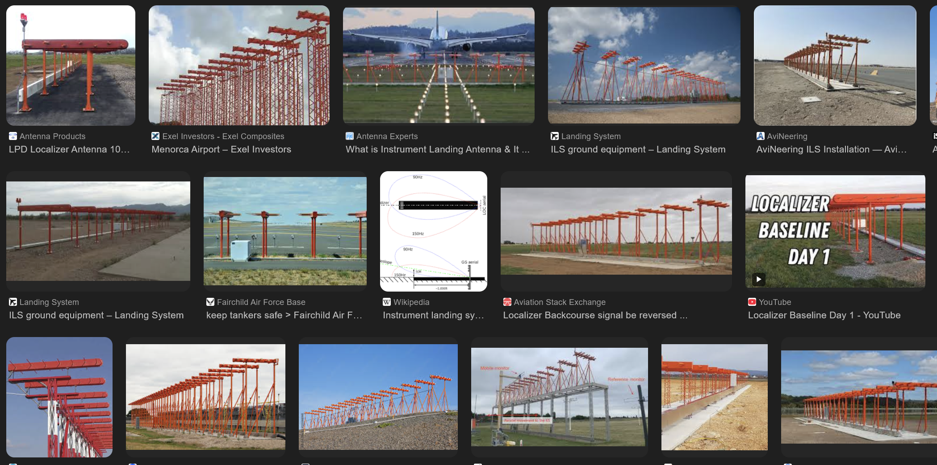Click the second-row Landing System favicon
937x465 pixels.
tap(13, 302)
